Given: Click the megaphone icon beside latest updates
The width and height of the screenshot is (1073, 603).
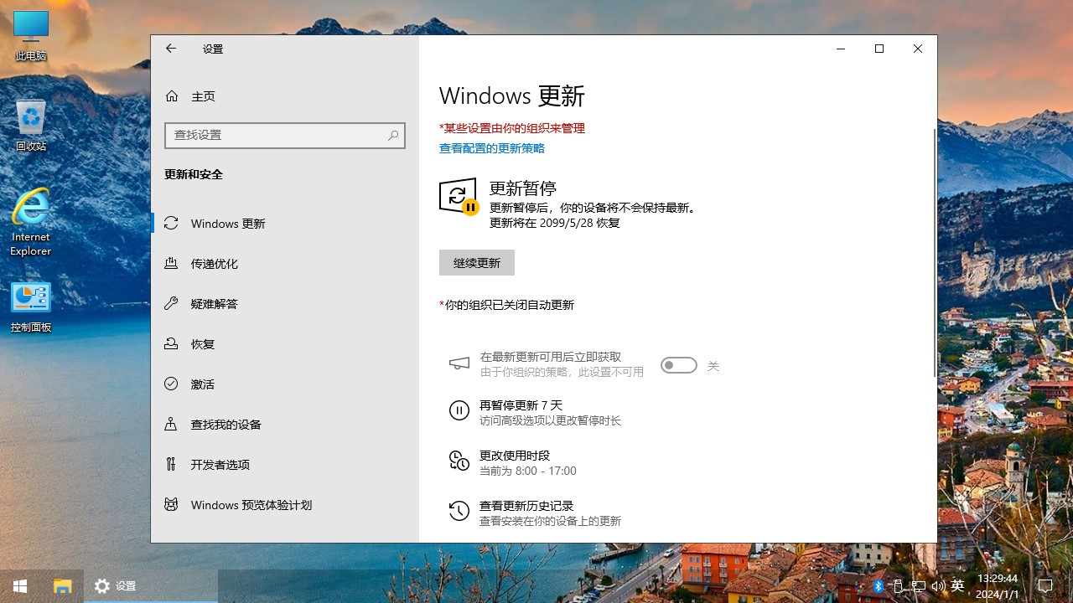Looking at the screenshot, I should [459, 363].
